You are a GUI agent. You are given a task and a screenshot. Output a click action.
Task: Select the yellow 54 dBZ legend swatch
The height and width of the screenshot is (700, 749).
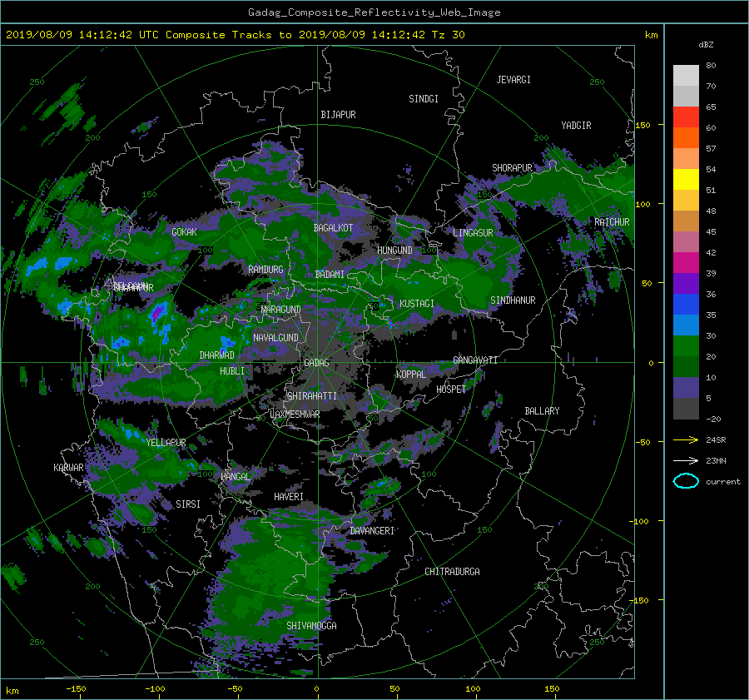tap(686, 180)
